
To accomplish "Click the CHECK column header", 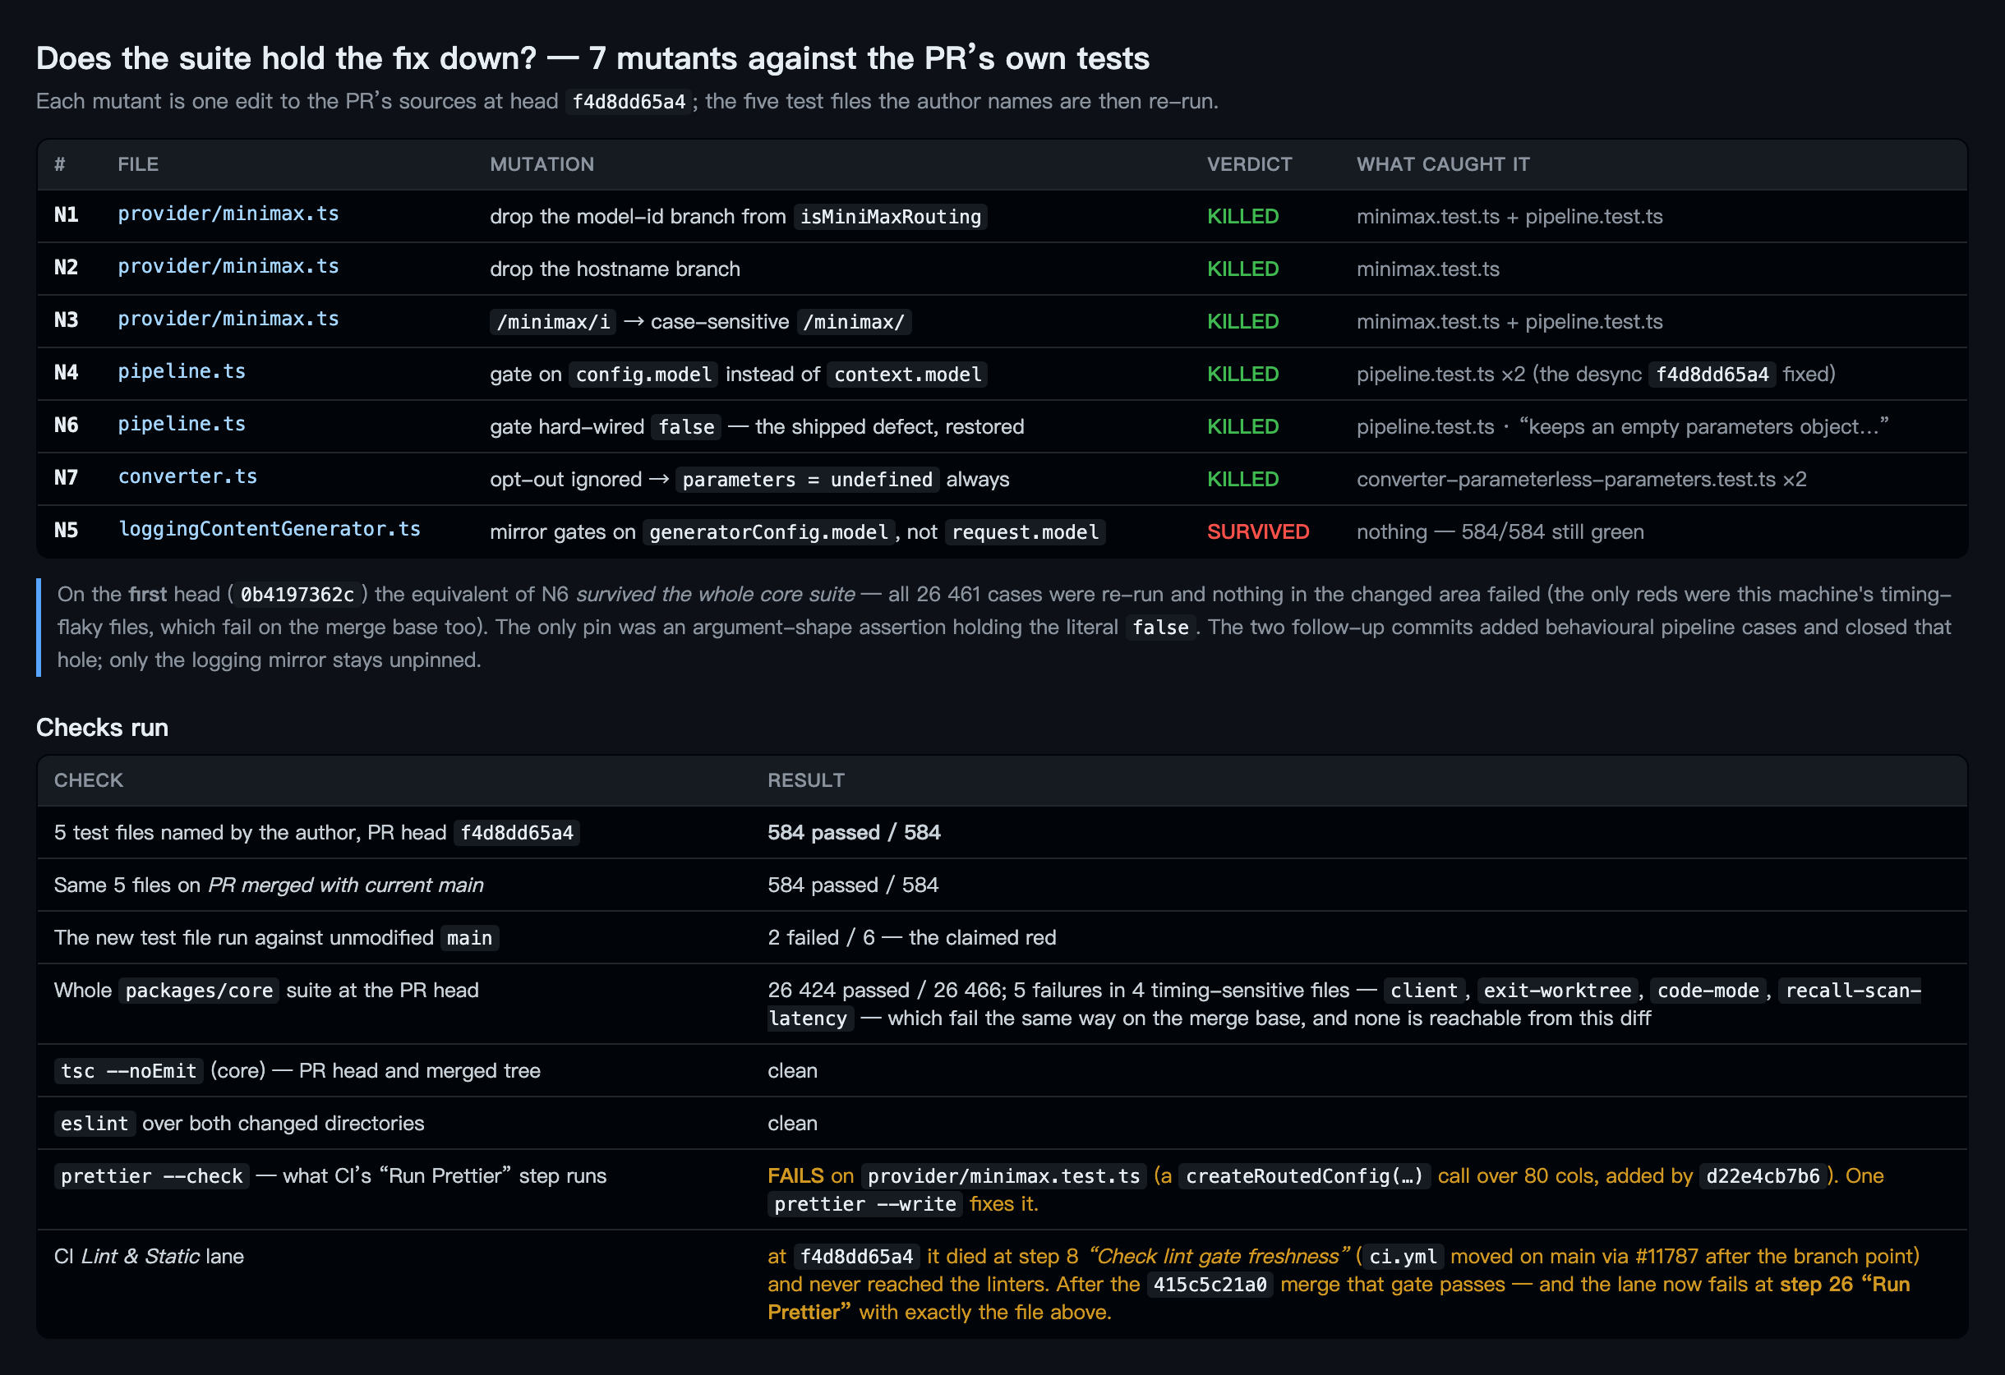I will (89, 780).
